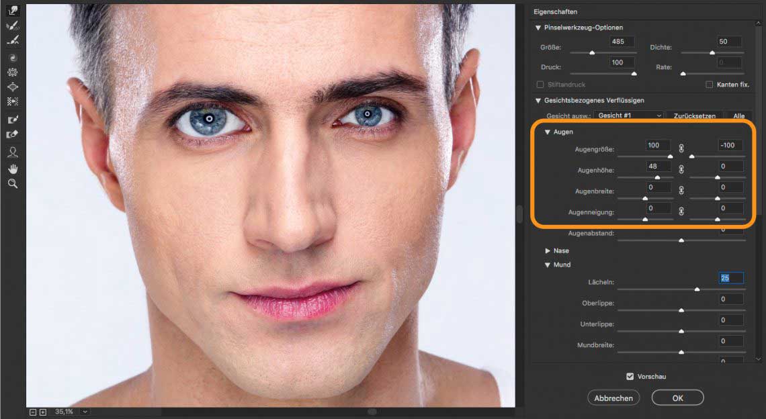Image resolution: width=766 pixels, height=419 pixels.
Task: Collapse the Augen section
Action: click(548, 132)
